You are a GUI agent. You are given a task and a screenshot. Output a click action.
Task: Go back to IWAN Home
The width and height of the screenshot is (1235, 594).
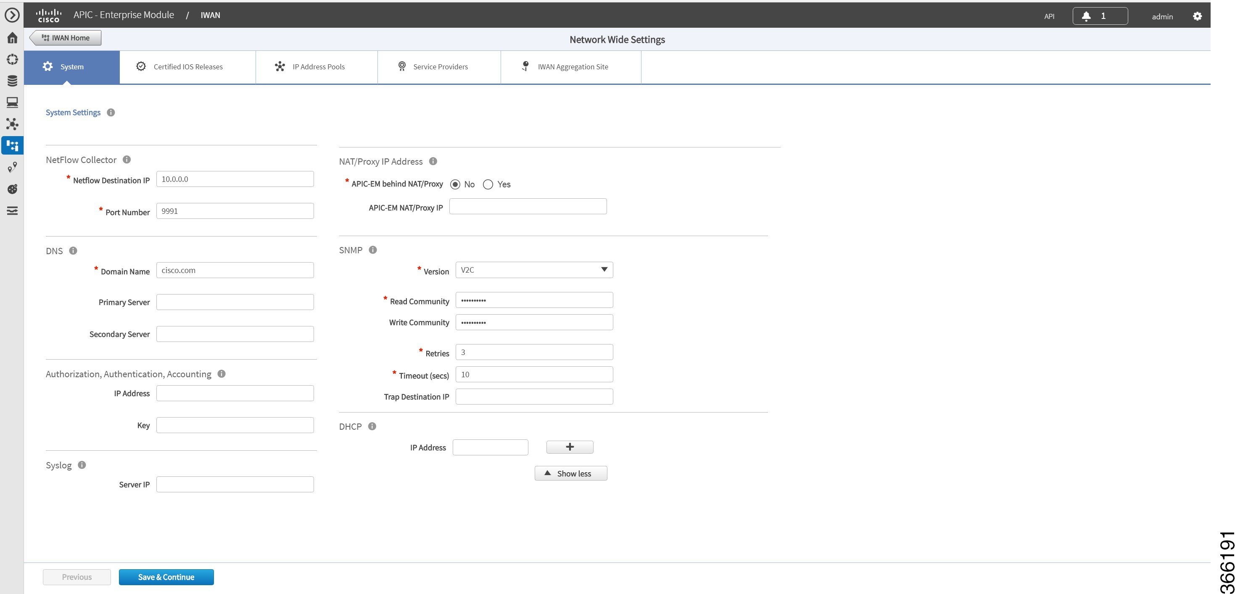click(66, 38)
